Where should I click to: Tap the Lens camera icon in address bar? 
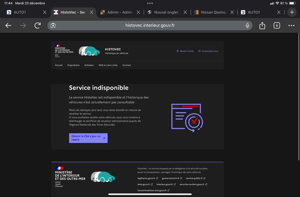pyautogui.click(x=53, y=25)
